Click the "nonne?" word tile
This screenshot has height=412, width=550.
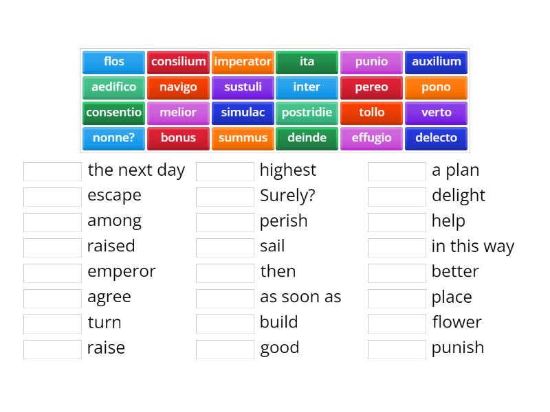click(113, 138)
